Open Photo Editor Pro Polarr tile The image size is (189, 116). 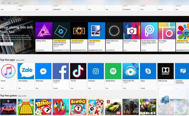tap(114, 37)
